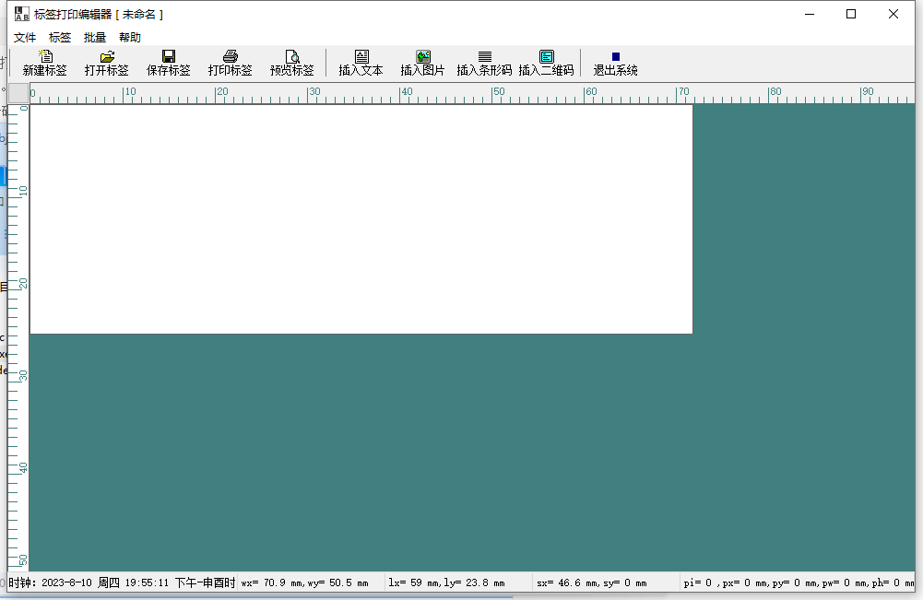The image size is (923, 600).
Task: Open the 标签 menu
Action: pos(59,38)
